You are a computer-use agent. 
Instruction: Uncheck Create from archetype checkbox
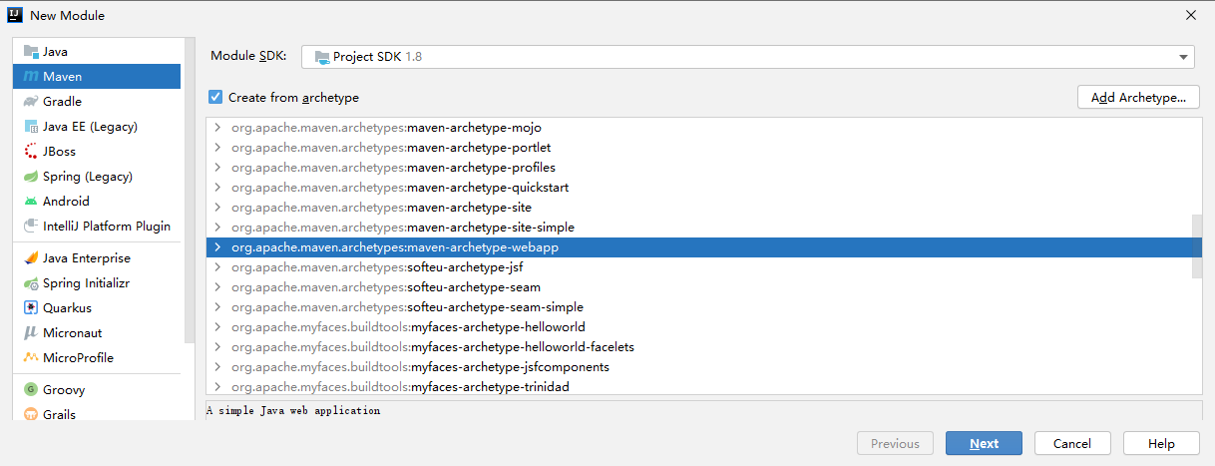[215, 98]
